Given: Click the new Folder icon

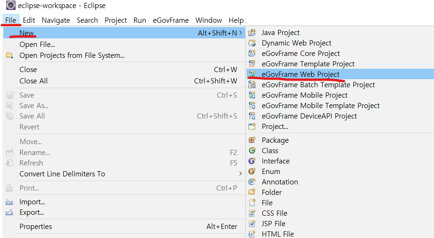Looking at the screenshot, I should (x=252, y=192).
